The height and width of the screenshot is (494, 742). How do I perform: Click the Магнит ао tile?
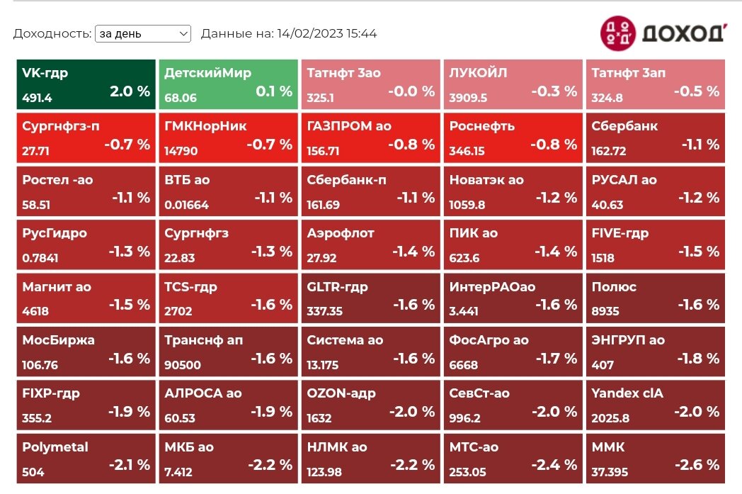click(86, 298)
